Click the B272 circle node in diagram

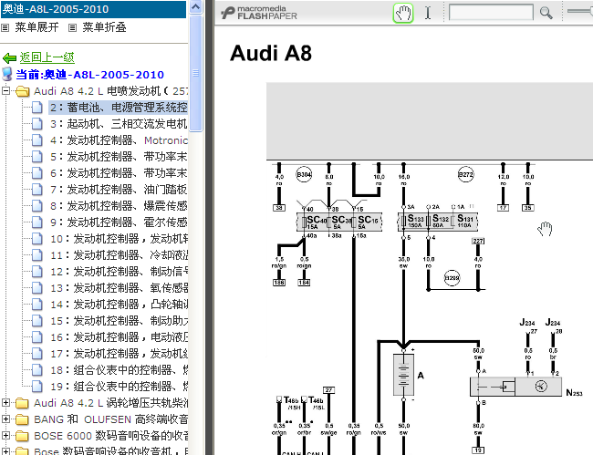coord(465,174)
